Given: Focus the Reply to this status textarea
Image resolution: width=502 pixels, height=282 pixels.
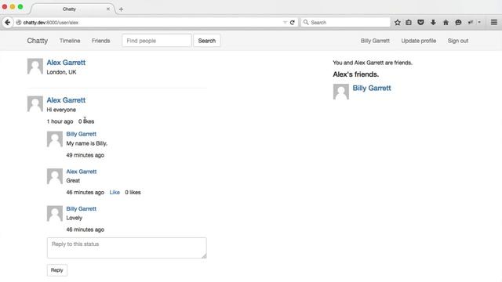Looking at the screenshot, I should 127,248.
